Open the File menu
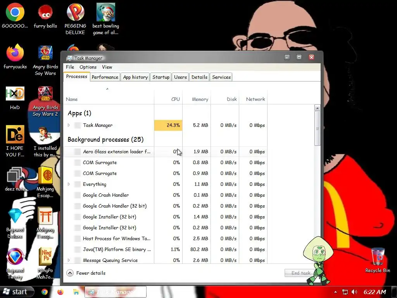The image size is (397, 298). point(70,67)
